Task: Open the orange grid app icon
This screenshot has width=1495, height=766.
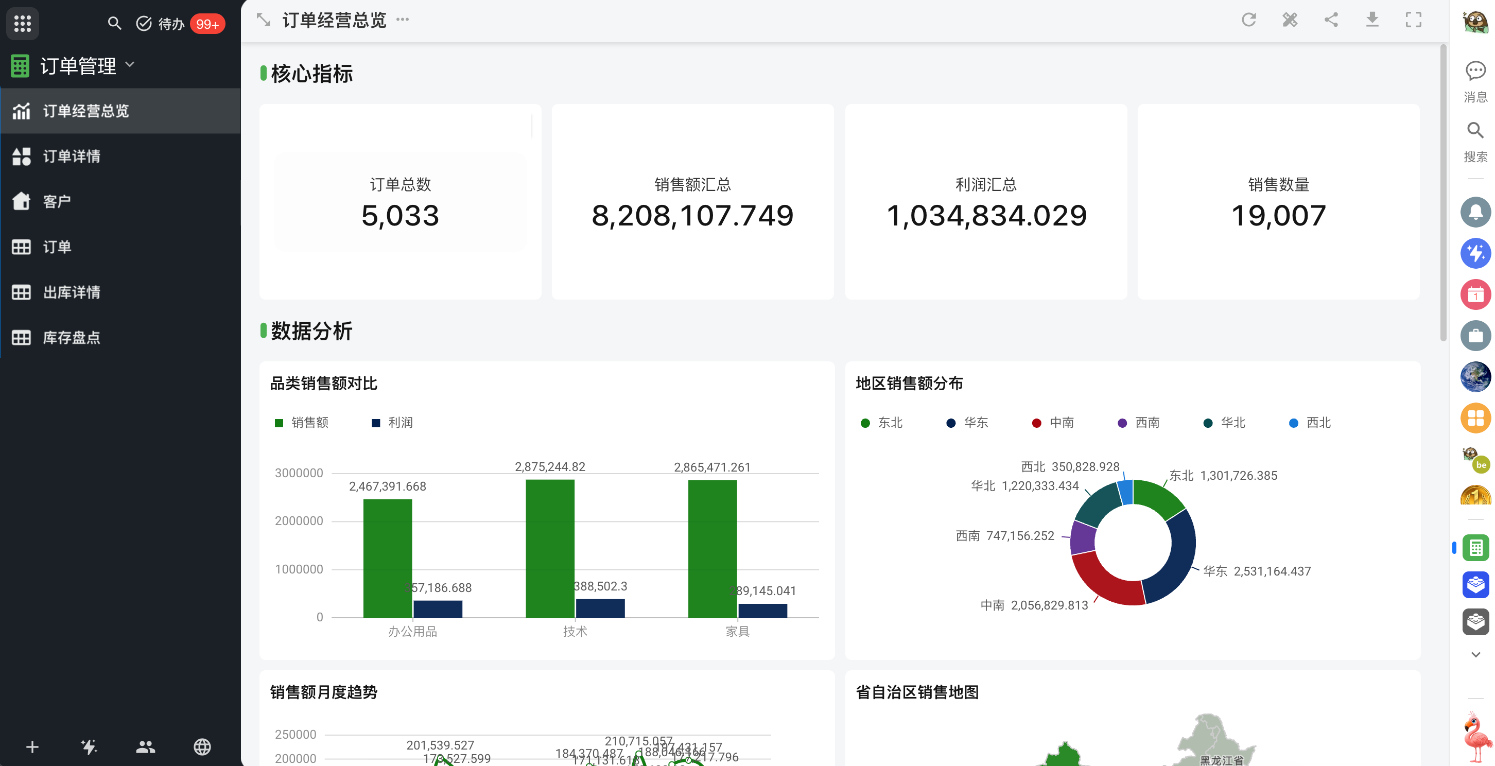Action: point(1475,418)
